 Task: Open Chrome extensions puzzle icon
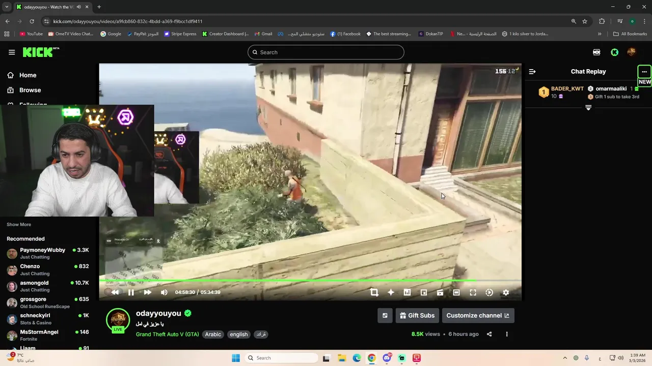(x=602, y=21)
